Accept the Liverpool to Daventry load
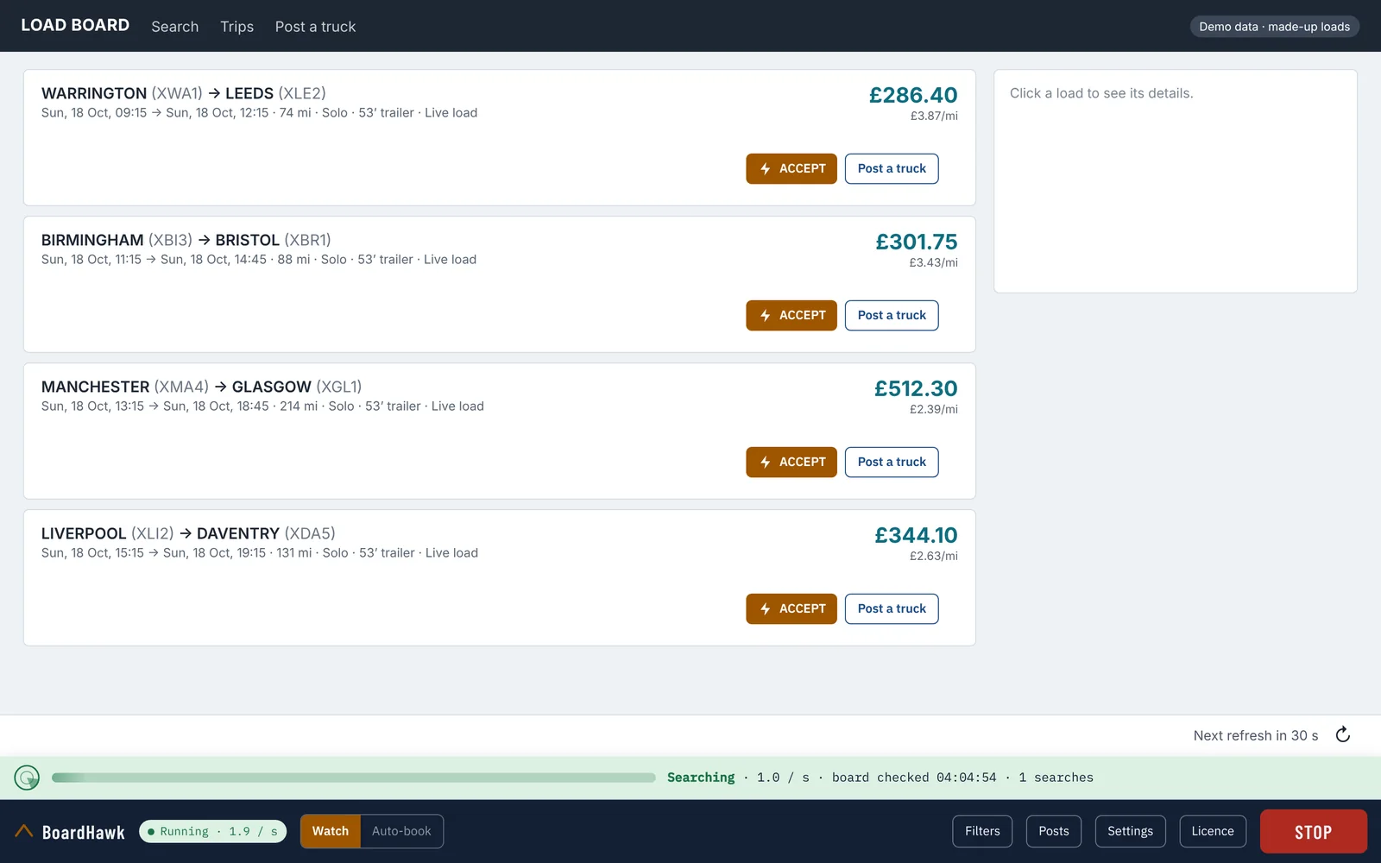1381x863 pixels. tap(791, 608)
